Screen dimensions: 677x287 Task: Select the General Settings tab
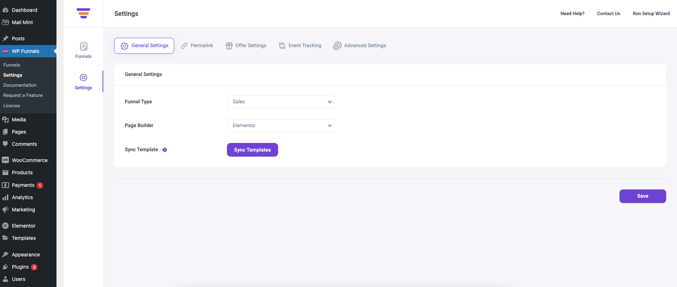[144, 46]
